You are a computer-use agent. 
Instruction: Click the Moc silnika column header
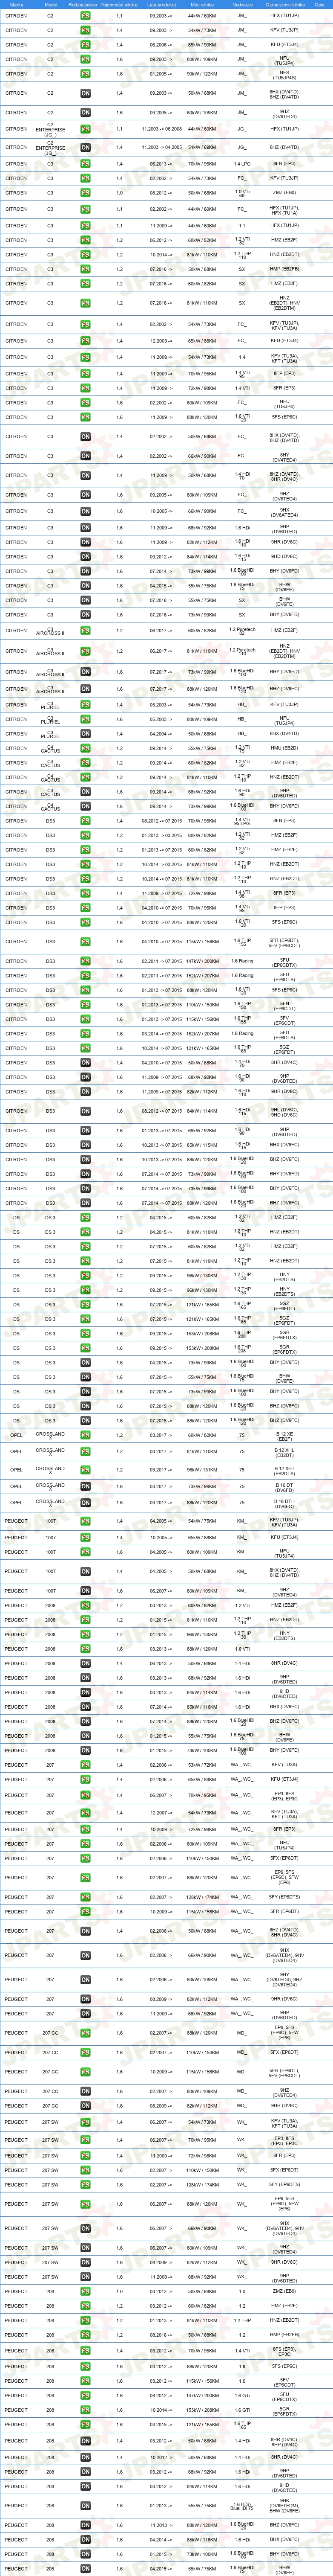tap(201, 5)
